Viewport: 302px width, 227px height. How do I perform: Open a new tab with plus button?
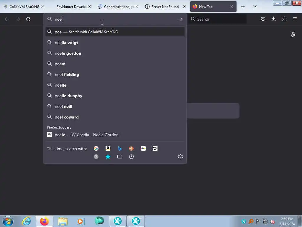tap(243, 7)
